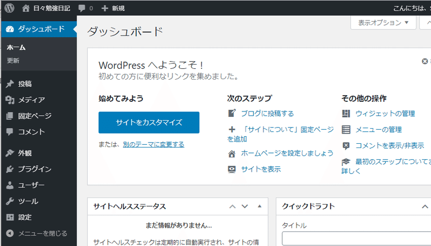Click the wrench icon beside ツール
The width and height of the screenshot is (431, 246).
click(x=10, y=201)
